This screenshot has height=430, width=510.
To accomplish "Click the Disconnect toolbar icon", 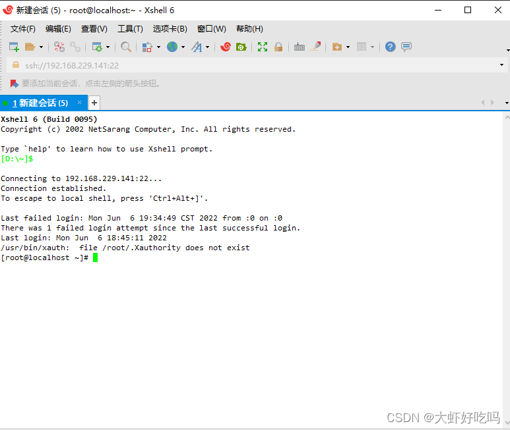I will pyautogui.click(x=59, y=47).
